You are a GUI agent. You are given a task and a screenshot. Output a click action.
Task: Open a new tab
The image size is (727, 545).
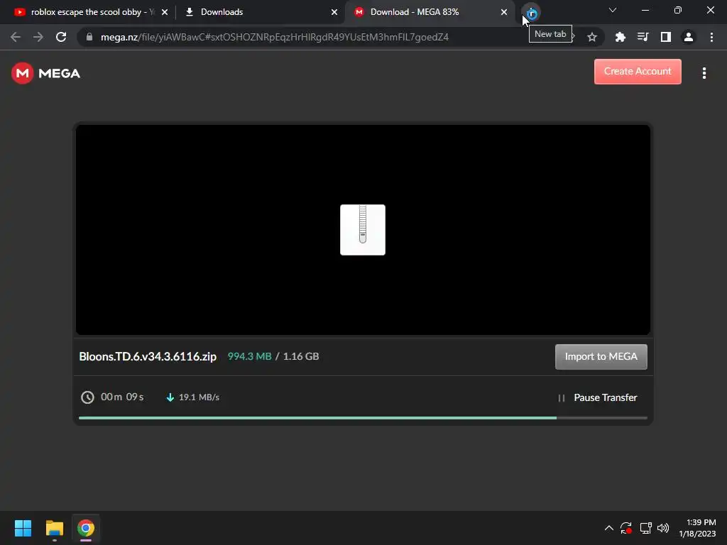(531, 13)
